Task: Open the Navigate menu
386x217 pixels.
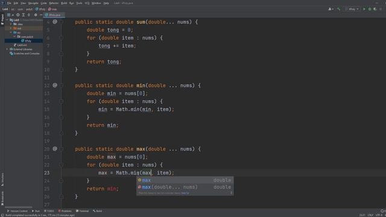Action: click(33, 3)
